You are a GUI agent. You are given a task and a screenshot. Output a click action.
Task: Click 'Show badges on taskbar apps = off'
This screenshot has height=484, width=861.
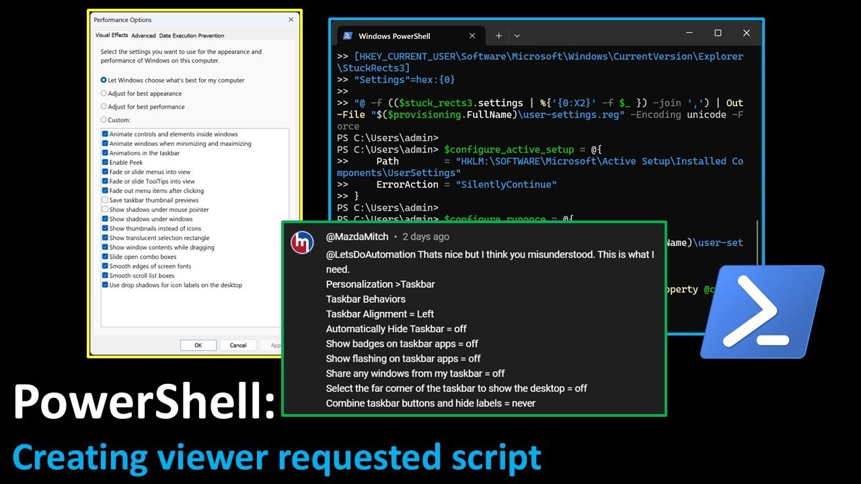pyautogui.click(x=402, y=344)
